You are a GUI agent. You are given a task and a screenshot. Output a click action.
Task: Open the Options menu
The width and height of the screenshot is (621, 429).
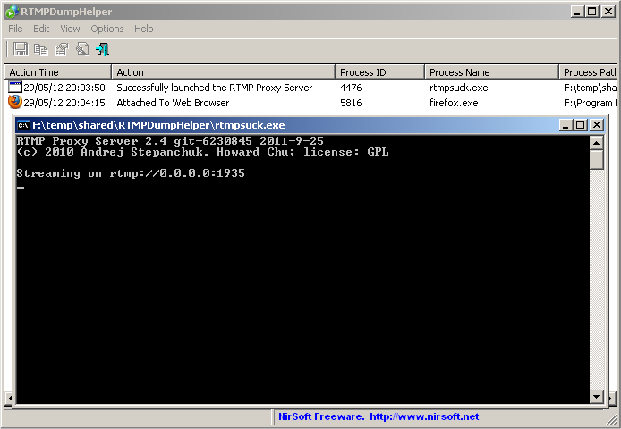pos(107,29)
